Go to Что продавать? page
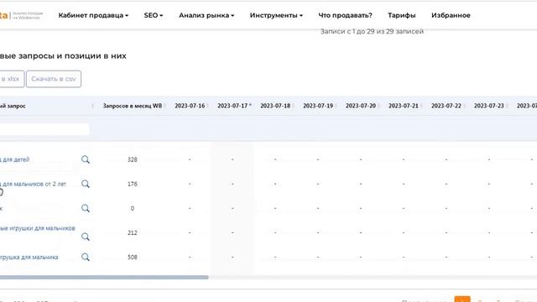537x302 pixels. point(345,15)
